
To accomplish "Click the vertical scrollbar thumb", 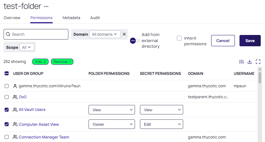I will pos(260,78).
